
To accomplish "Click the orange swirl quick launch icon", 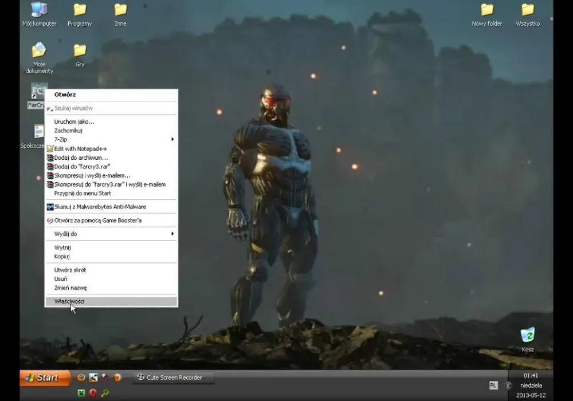I will [117, 378].
